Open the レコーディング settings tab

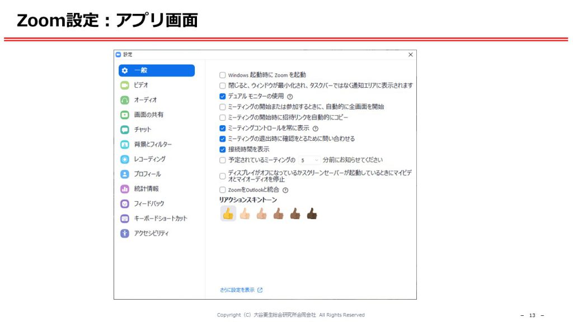click(x=157, y=159)
